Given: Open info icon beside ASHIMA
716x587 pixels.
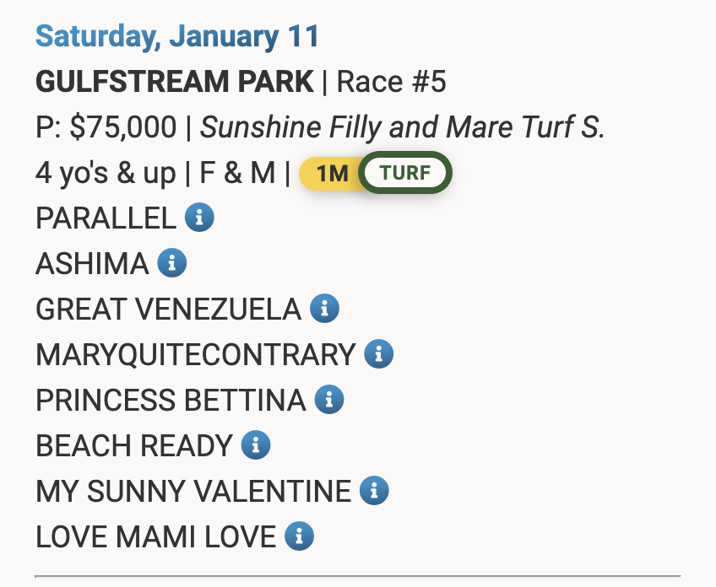Looking at the screenshot, I should click(171, 264).
